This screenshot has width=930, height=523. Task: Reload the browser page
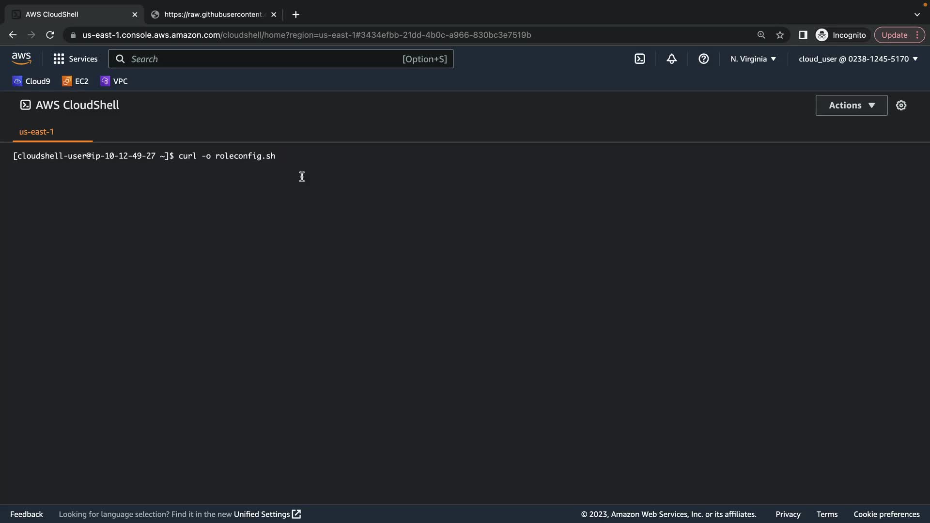click(50, 35)
